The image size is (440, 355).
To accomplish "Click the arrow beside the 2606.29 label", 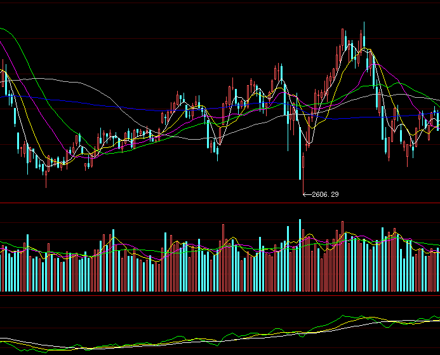I will click(x=307, y=194).
